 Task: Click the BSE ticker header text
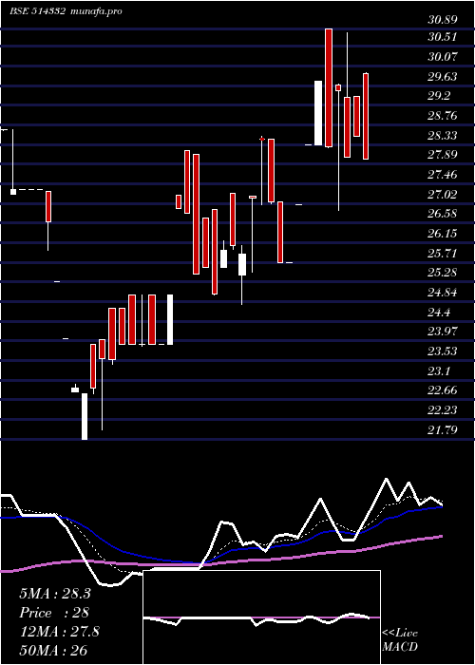click(x=37, y=11)
